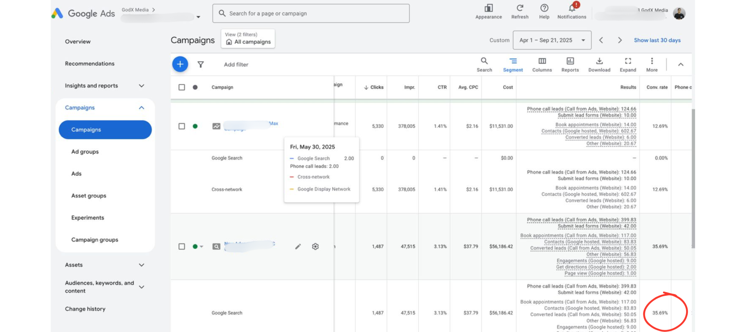Screen dimensions: 746x332
Task: Sort by the CTR column header
Action: pos(442,87)
